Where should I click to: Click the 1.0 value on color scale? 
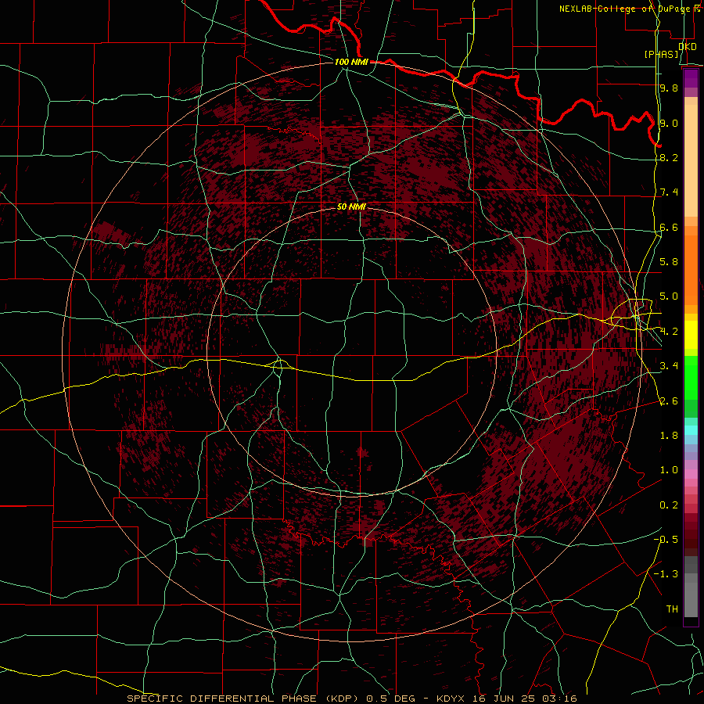pyautogui.click(x=669, y=470)
